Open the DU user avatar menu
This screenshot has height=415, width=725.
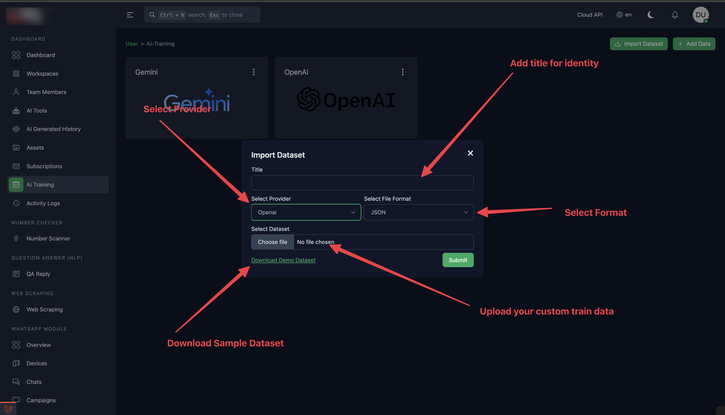[701, 15]
